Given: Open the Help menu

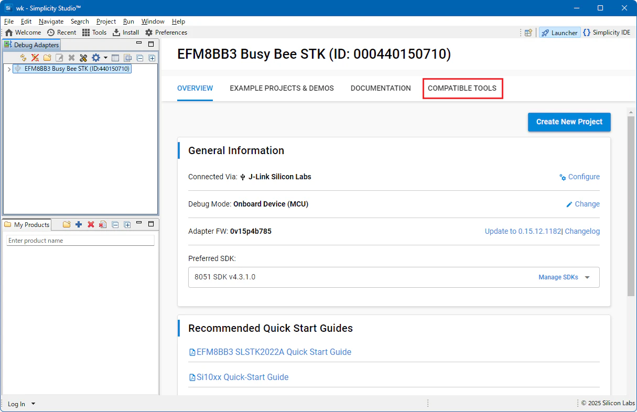Looking at the screenshot, I should [x=178, y=21].
